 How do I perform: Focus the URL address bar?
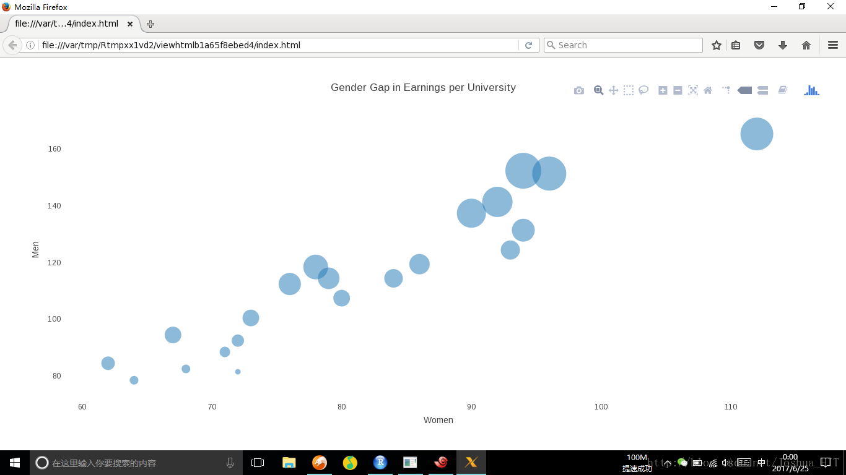[279, 45]
